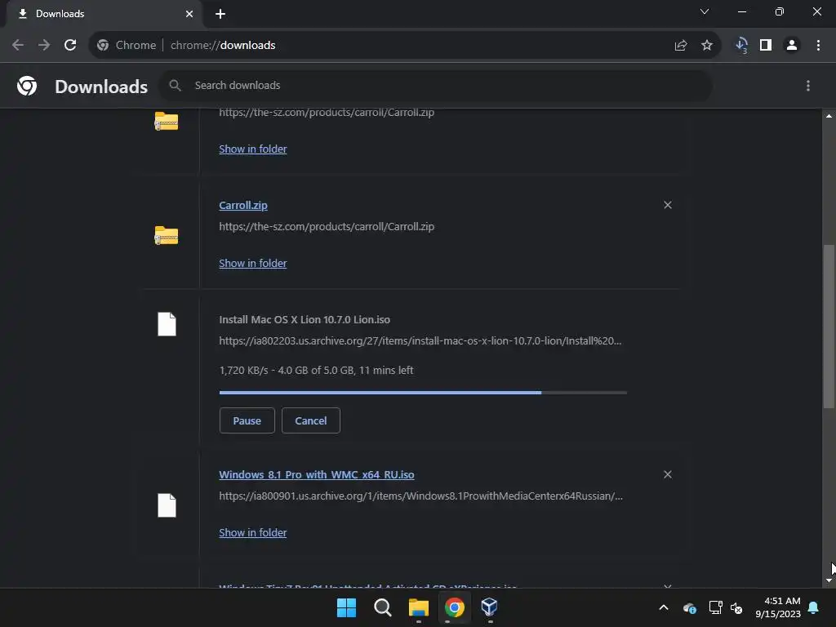This screenshot has height=627, width=836.
Task: Click the file icon of Windows 8.1 Pro iso
Action: pyautogui.click(x=167, y=505)
